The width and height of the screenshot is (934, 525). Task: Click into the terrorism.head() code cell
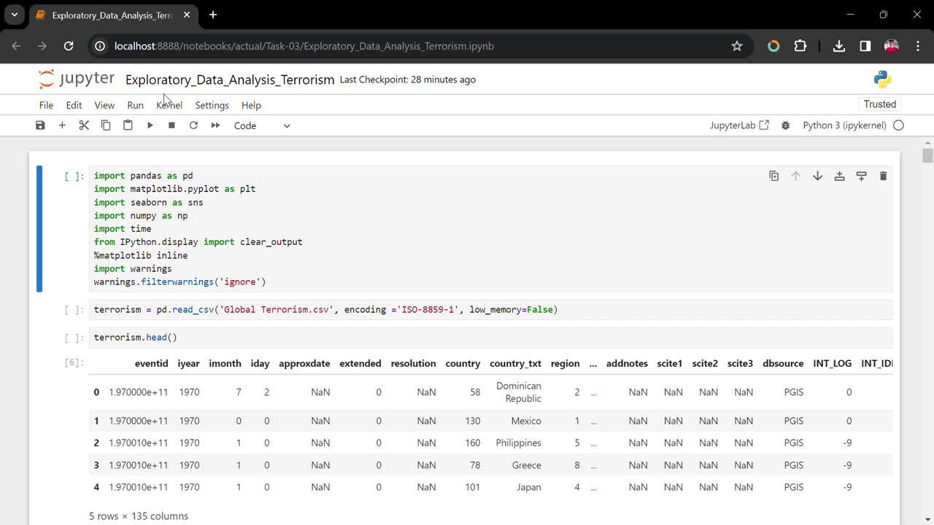(491, 338)
